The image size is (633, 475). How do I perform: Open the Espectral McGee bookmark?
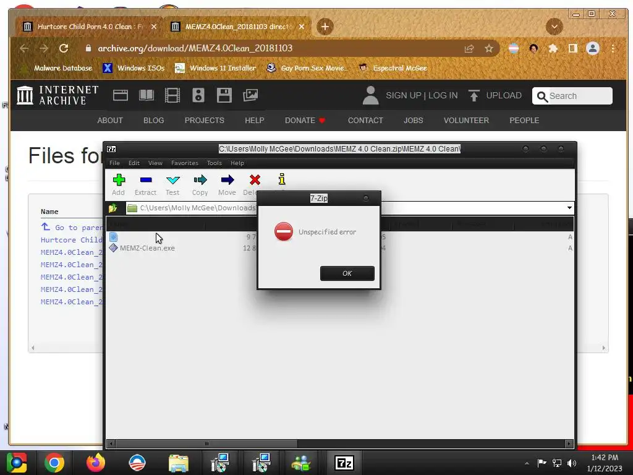[393, 68]
